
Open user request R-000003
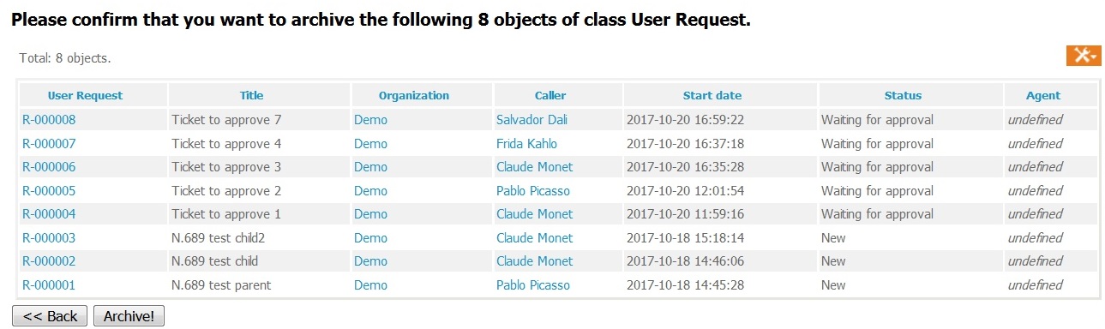coord(49,237)
